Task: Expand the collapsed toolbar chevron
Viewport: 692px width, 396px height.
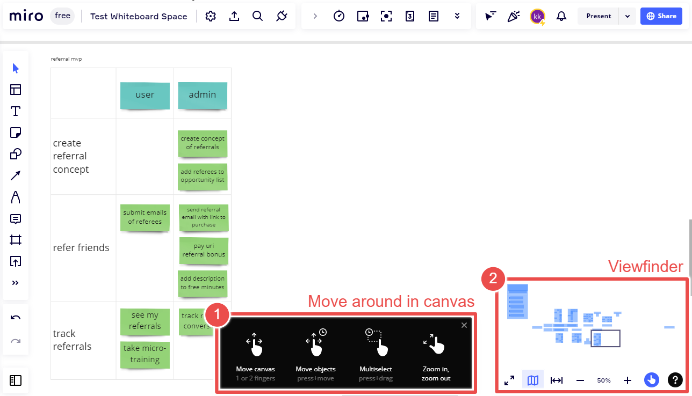Action: (315, 16)
